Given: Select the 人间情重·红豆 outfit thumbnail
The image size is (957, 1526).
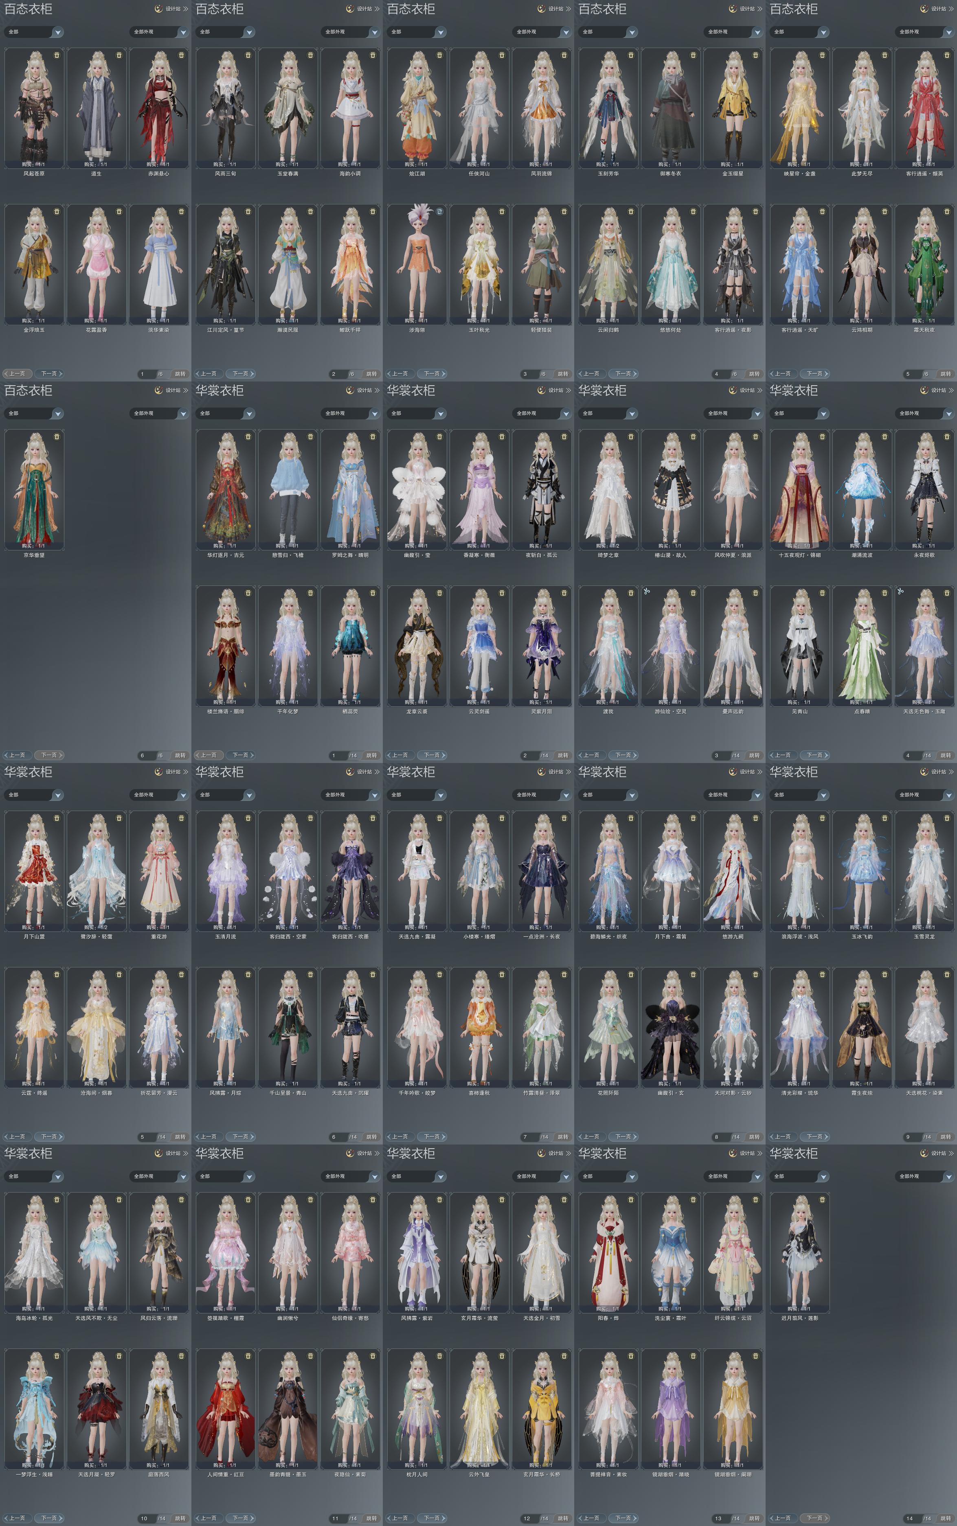Looking at the screenshot, I should pos(225,1409).
